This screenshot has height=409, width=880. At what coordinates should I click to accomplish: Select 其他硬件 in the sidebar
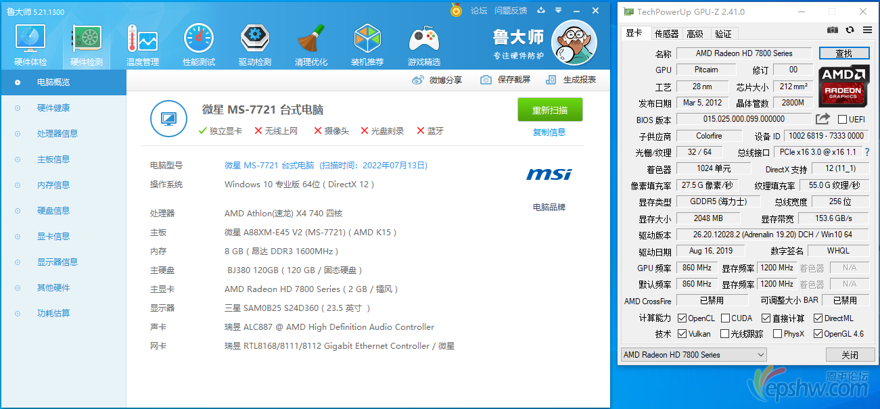[x=64, y=288]
